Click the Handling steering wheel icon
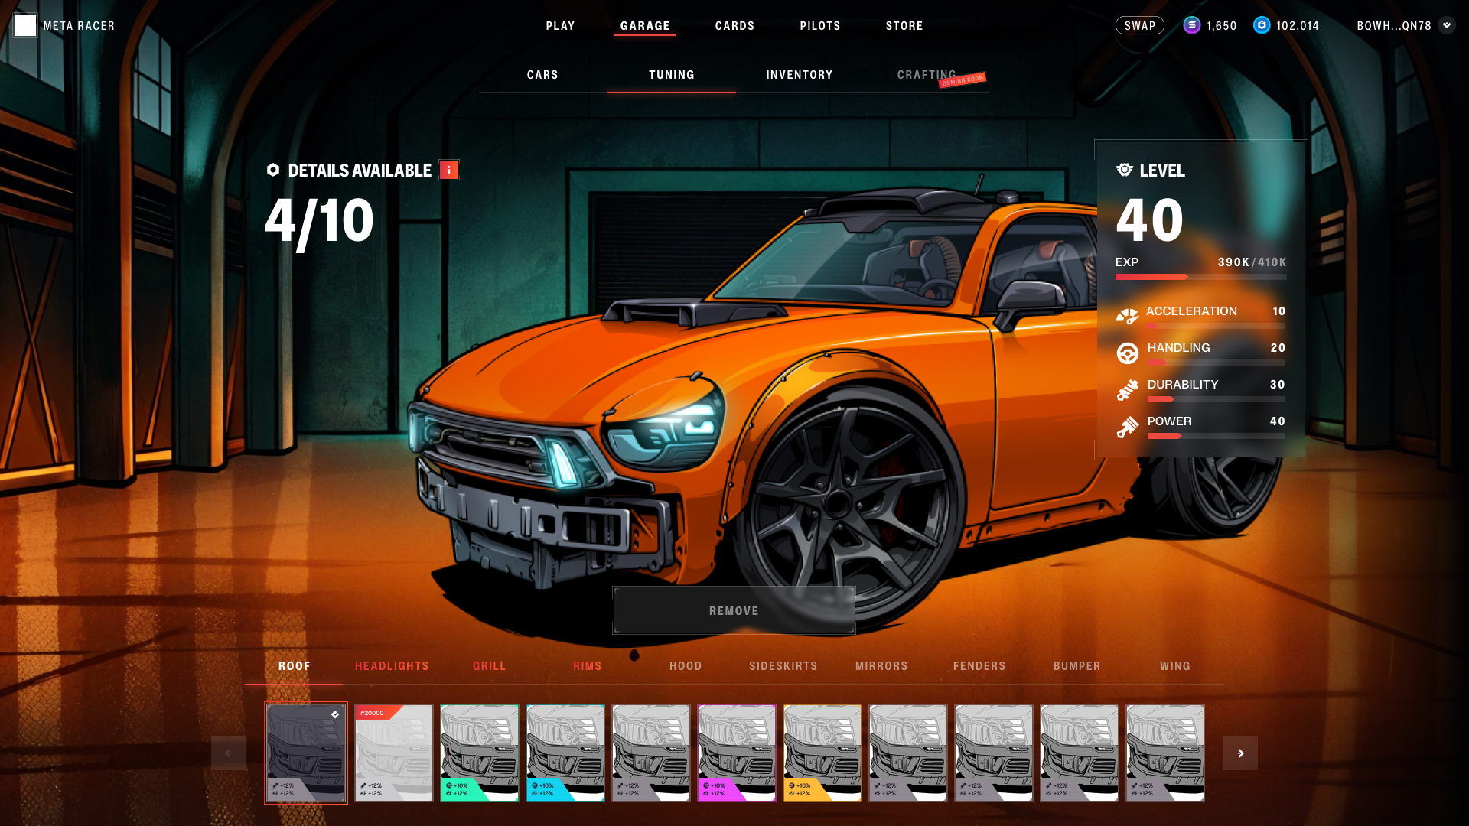The height and width of the screenshot is (826, 1469). pos(1127,353)
